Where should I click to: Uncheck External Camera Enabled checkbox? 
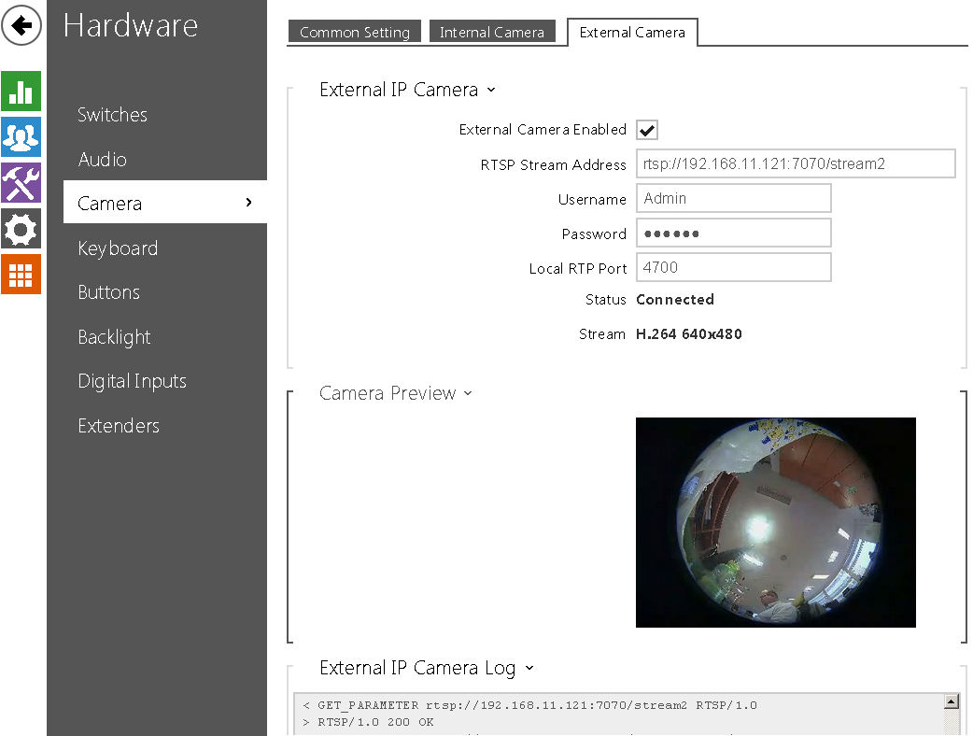(647, 130)
